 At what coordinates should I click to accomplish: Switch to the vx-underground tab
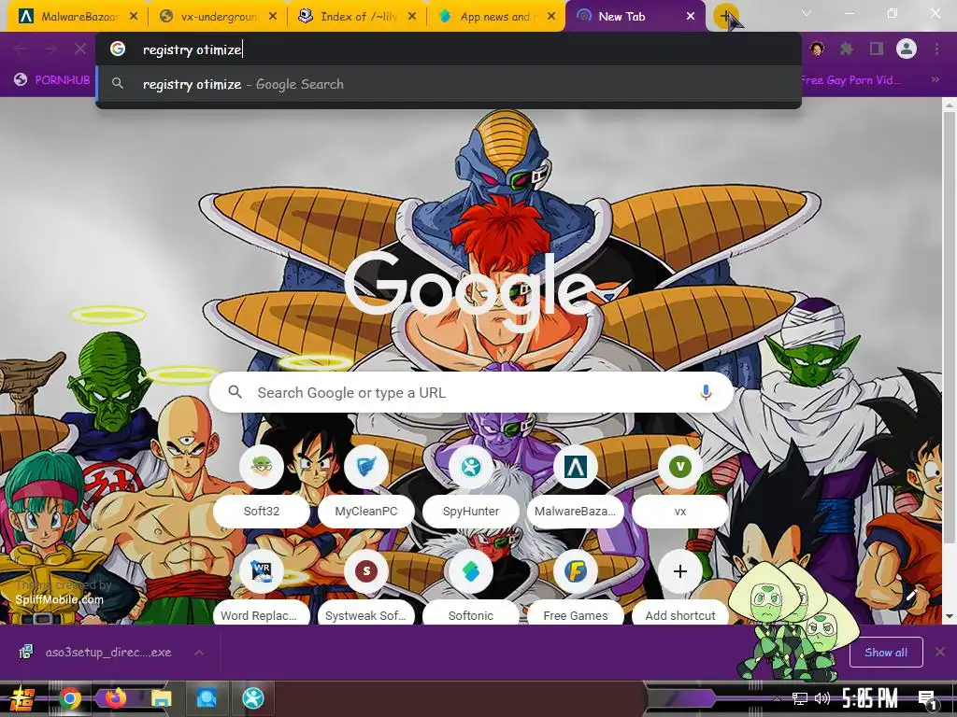210,17
